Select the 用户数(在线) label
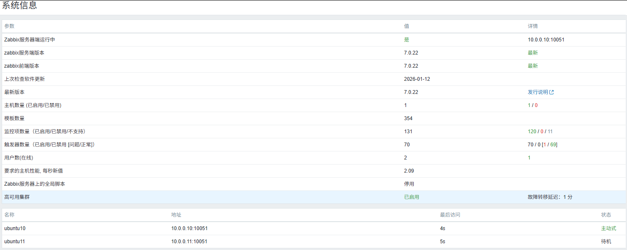This screenshot has height=250, width=627. click(x=19, y=158)
